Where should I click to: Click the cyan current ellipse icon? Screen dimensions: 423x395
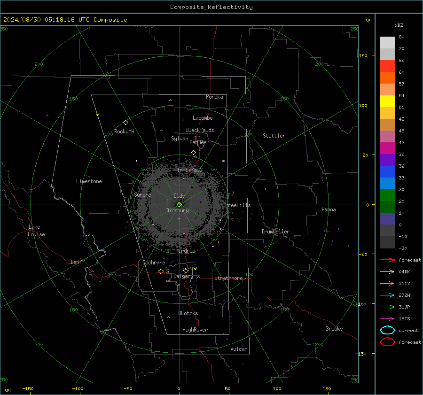point(387,330)
